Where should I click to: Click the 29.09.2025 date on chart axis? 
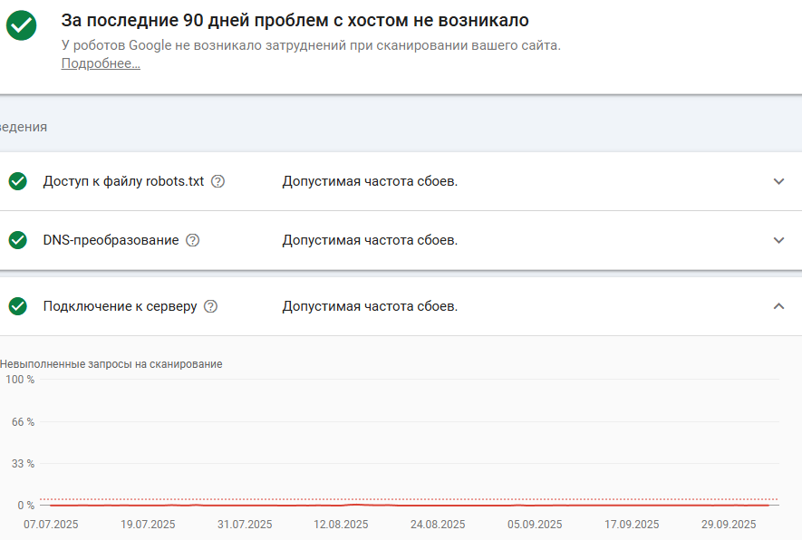[729, 525]
